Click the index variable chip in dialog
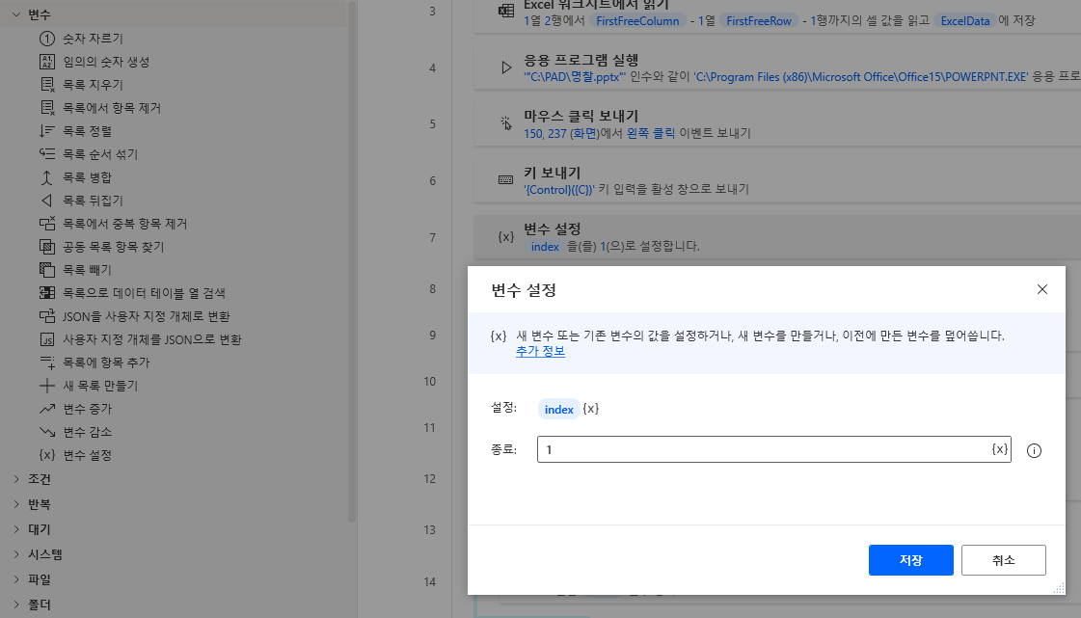 pyautogui.click(x=558, y=409)
